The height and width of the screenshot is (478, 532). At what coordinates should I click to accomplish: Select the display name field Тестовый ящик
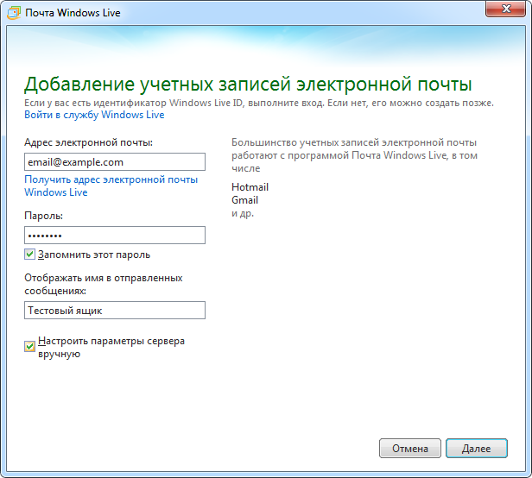point(115,311)
